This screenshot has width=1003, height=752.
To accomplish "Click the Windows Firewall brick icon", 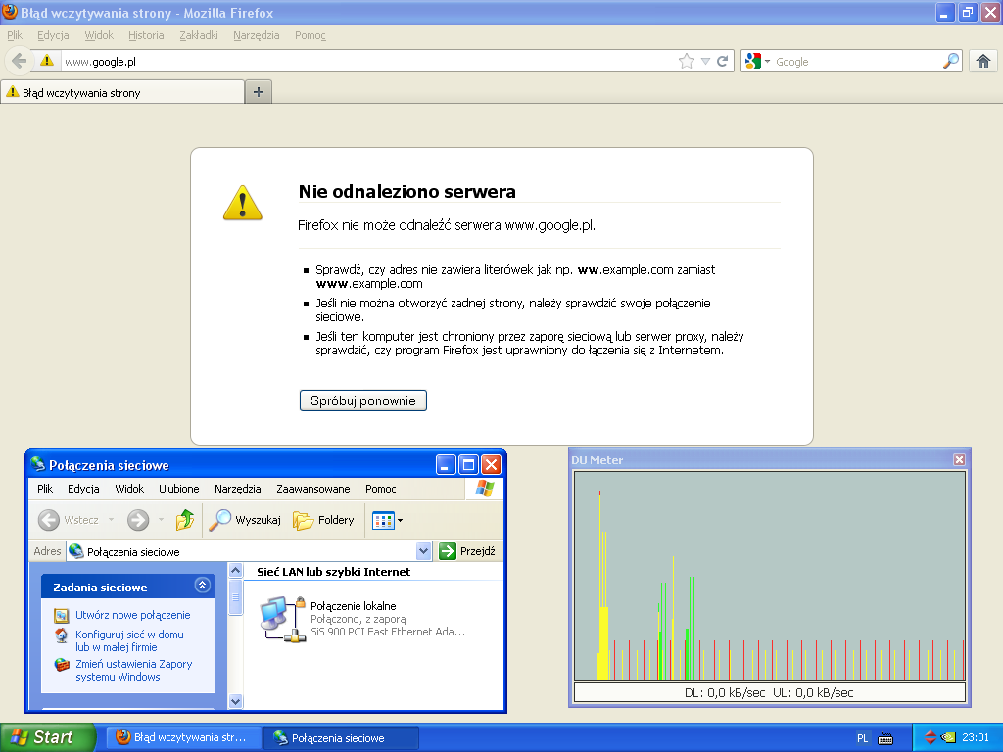I will point(62,665).
